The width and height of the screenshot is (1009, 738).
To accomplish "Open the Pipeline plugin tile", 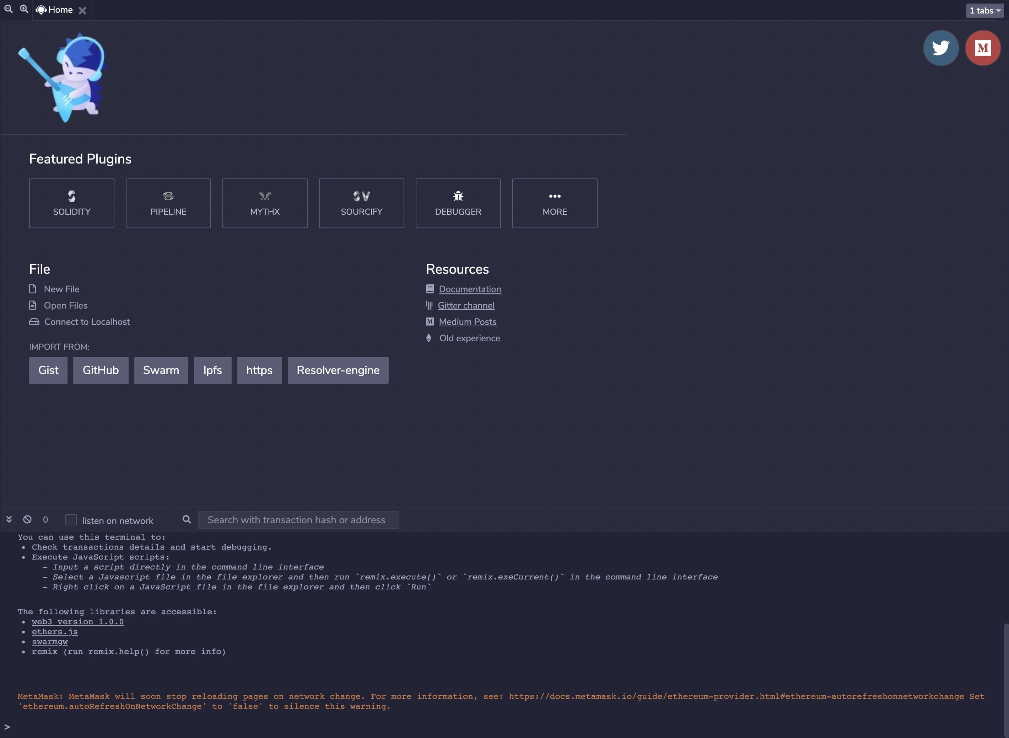I will click(x=168, y=203).
